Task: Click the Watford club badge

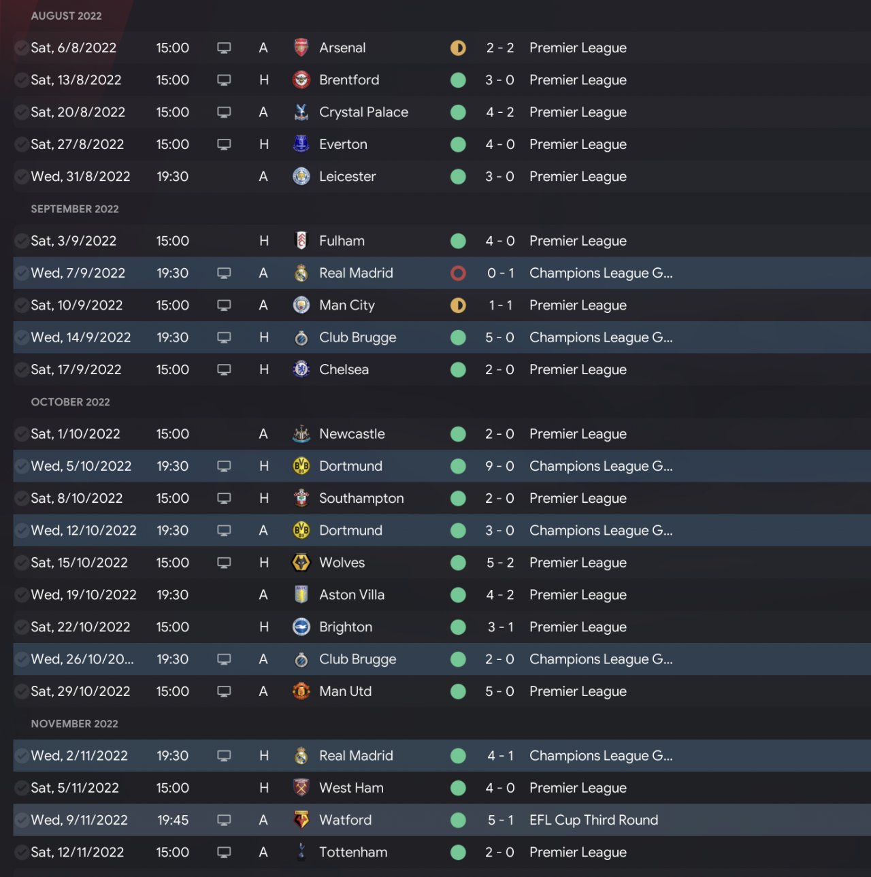Action: [301, 820]
